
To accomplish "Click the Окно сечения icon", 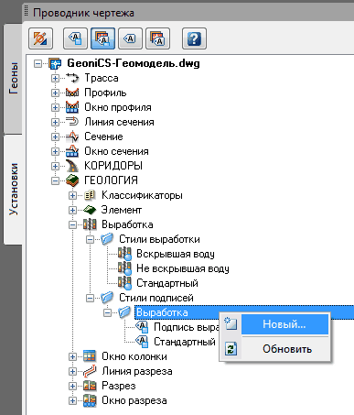I will (x=72, y=151).
